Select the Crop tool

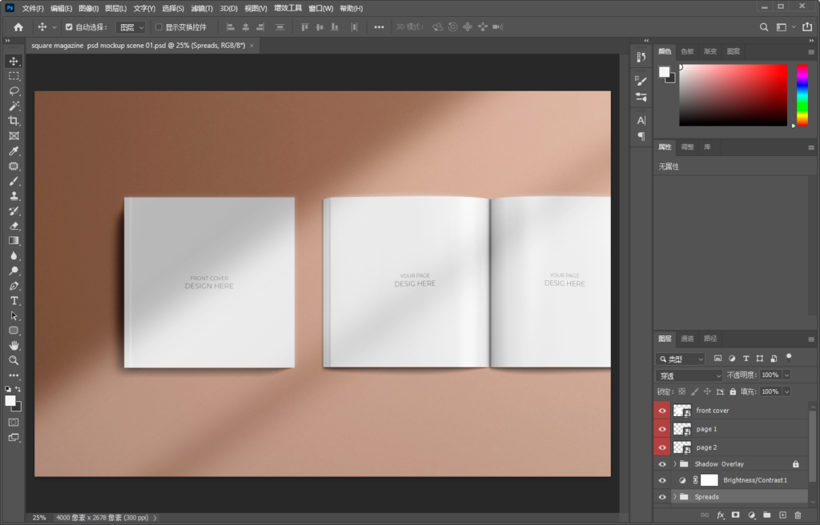(x=14, y=121)
